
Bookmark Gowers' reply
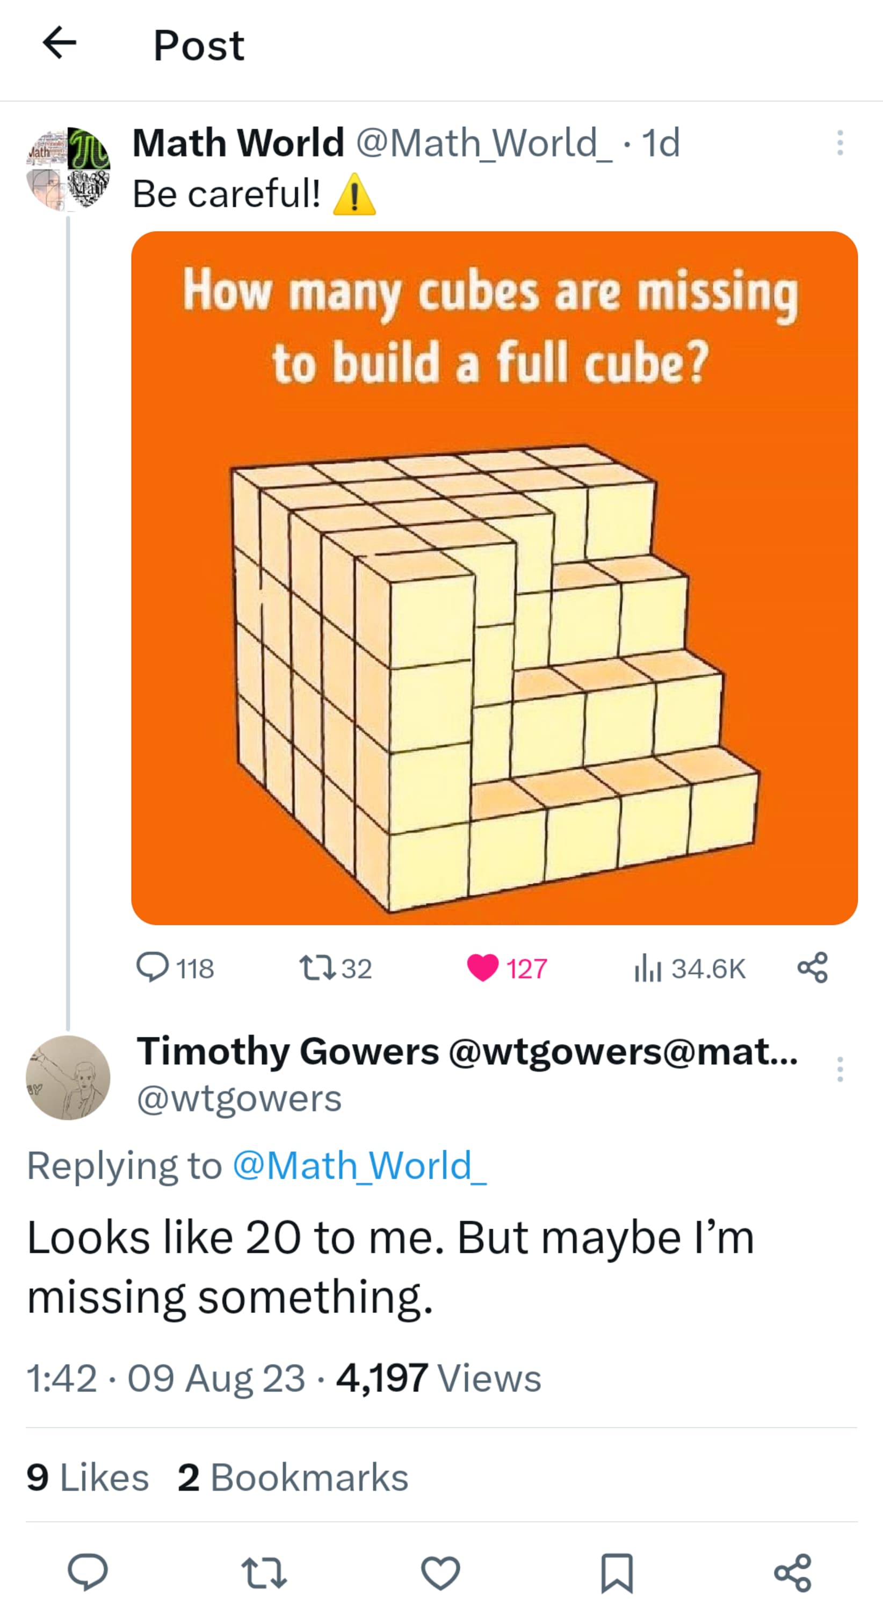tap(617, 1572)
